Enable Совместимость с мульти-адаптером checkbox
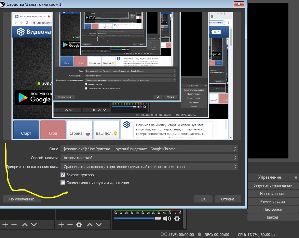299x238 pixels. (63, 183)
